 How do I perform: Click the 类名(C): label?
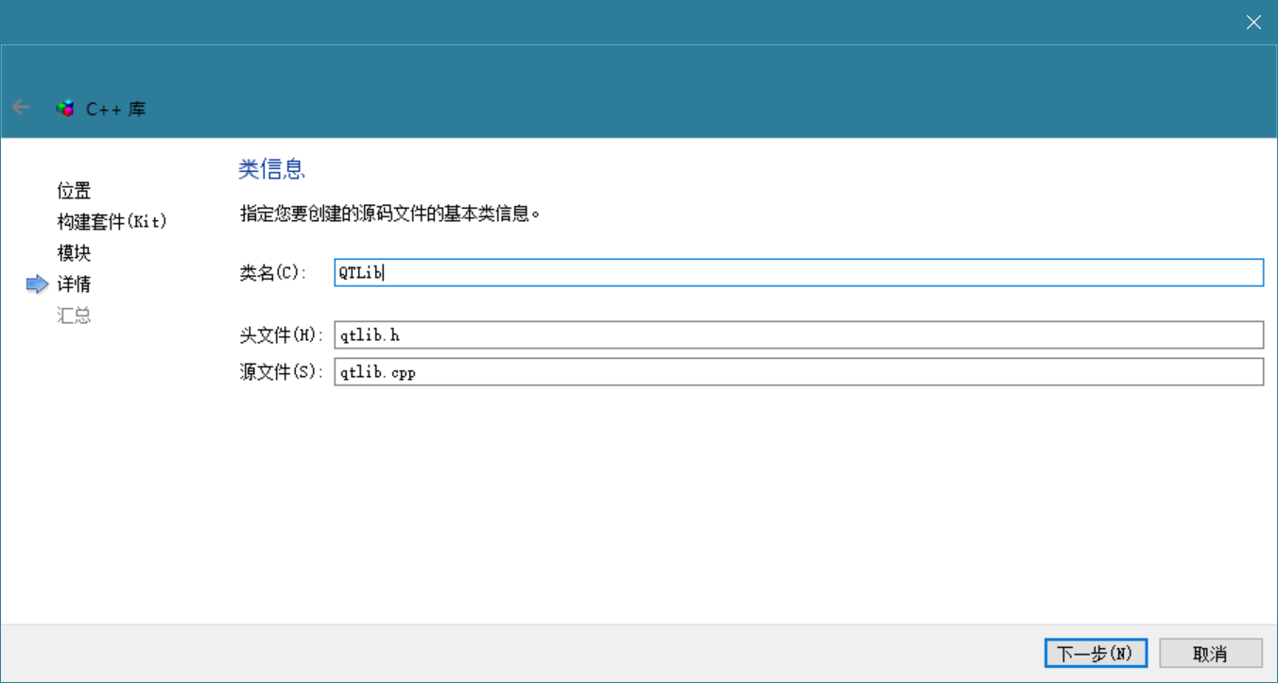point(273,273)
